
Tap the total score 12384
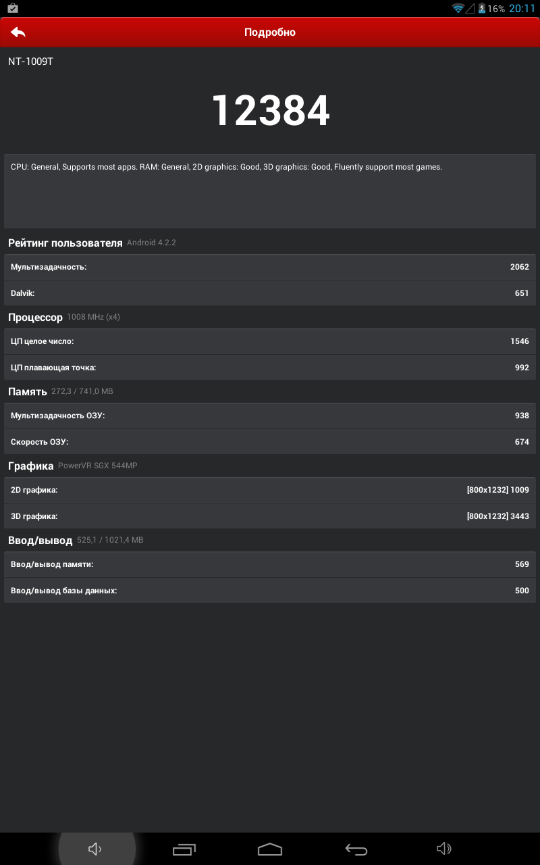point(271,111)
